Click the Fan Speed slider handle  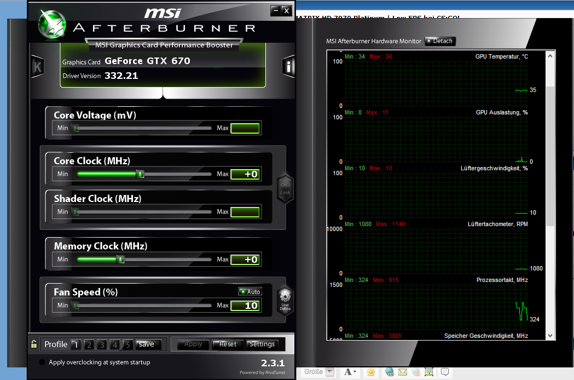click(76, 305)
